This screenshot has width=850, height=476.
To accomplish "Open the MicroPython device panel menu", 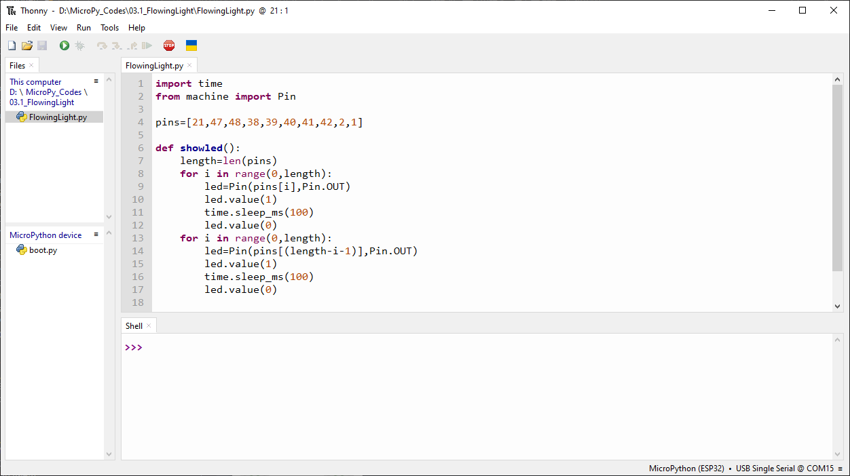I will tap(96, 235).
